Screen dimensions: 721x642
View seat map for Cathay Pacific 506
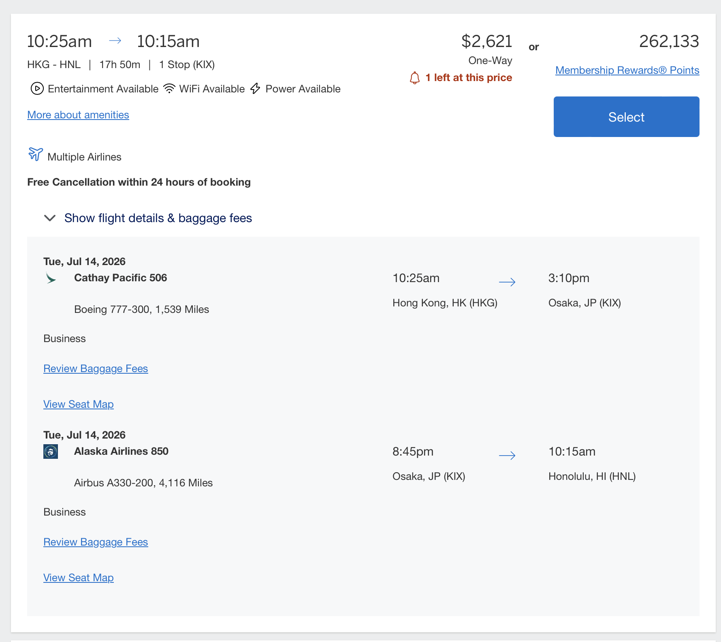pyautogui.click(x=79, y=404)
